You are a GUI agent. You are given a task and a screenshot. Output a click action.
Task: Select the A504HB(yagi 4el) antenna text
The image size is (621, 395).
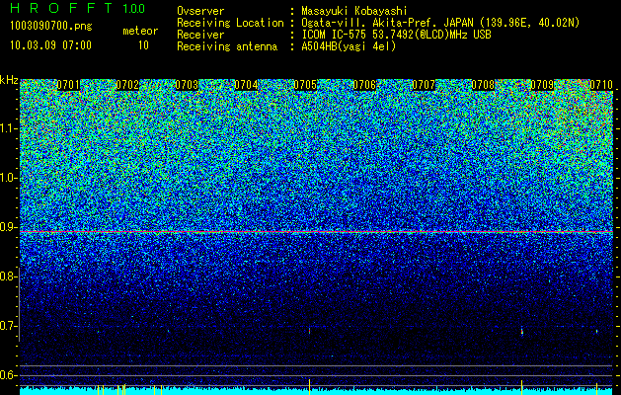click(x=349, y=46)
